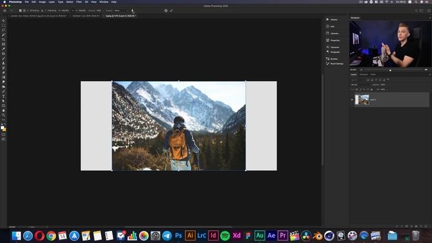Select the Zoom tool
The width and height of the screenshot is (432, 243).
(x=3, y=114)
